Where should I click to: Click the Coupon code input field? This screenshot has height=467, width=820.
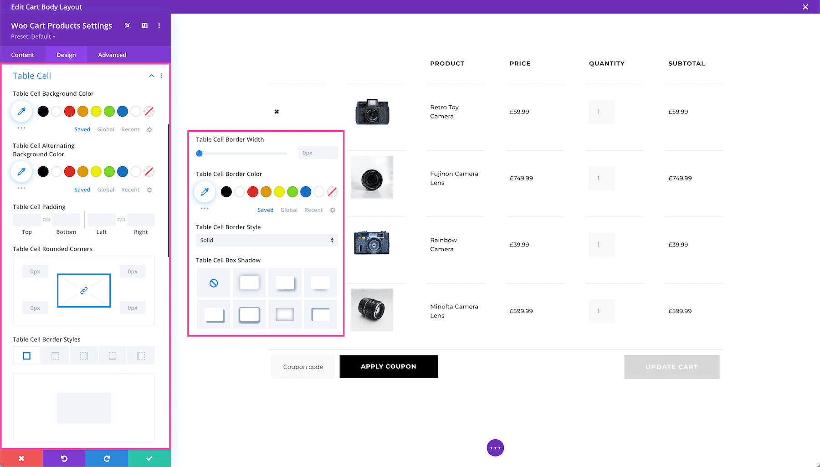click(x=302, y=366)
